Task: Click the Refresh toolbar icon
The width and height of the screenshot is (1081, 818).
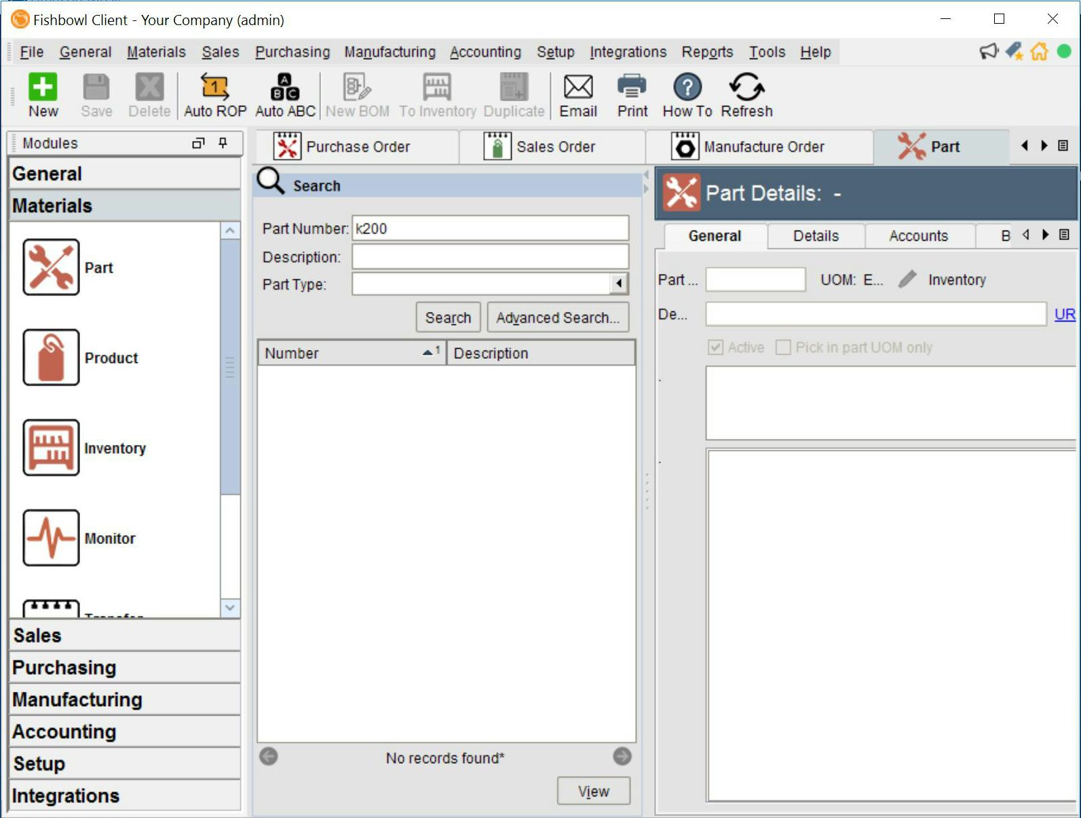Action: tap(746, 95)
